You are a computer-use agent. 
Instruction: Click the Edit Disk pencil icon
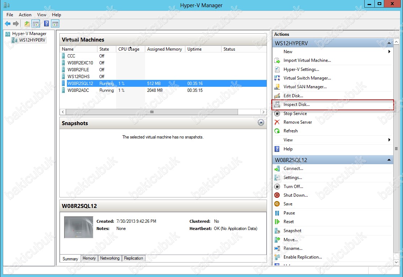277,96
